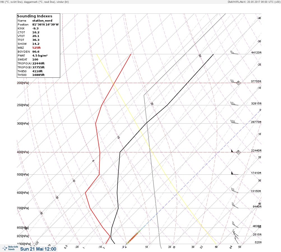This screenshot has width=281, height=252.
Task: Click the 17410ft altitude label
Action: coord(256,173)
